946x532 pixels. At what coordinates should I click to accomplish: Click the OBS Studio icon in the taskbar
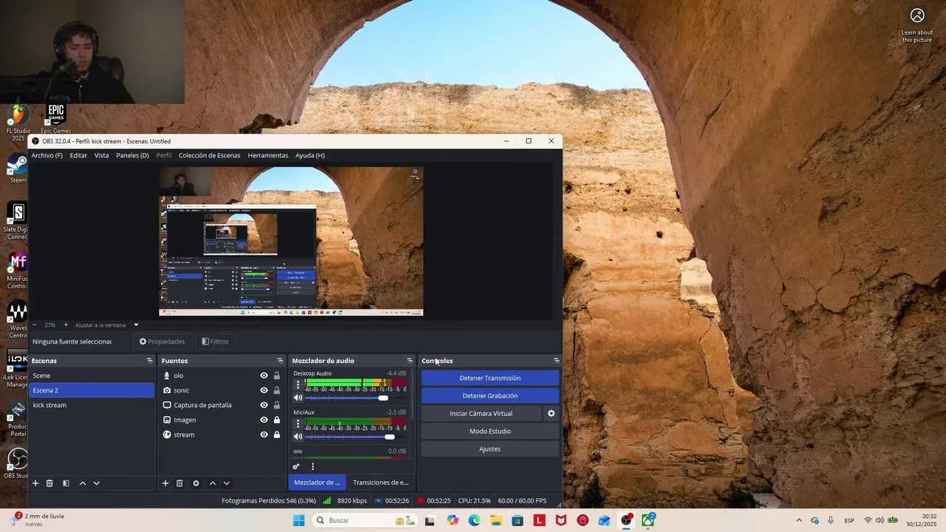point(627,520)
